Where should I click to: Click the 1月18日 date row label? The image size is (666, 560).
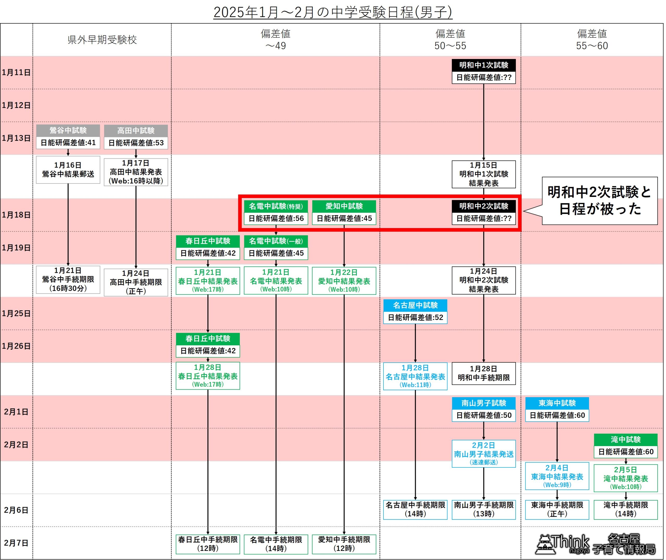(16, 215)
